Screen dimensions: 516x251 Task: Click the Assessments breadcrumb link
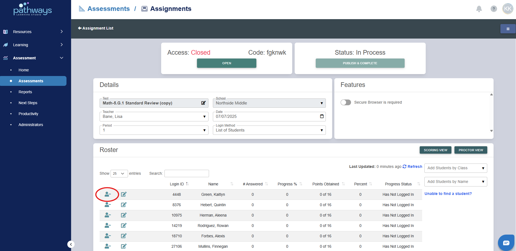point(108,9)
